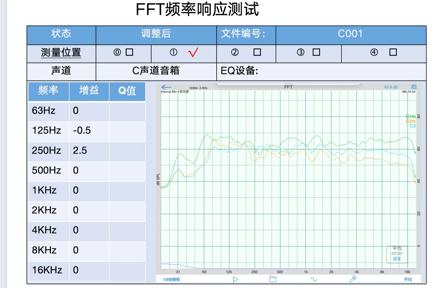Click the 31 mark on frequency axis

pos(178,272)
